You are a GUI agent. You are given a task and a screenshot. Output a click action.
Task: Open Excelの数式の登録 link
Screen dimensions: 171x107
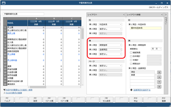point(14,93)
